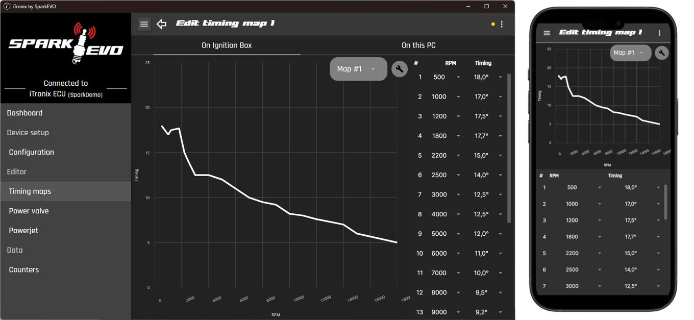The width and height of the screenshot is (694, 320).
Task: Click the desktop wrench settings icon
Action: click(400, 69)
